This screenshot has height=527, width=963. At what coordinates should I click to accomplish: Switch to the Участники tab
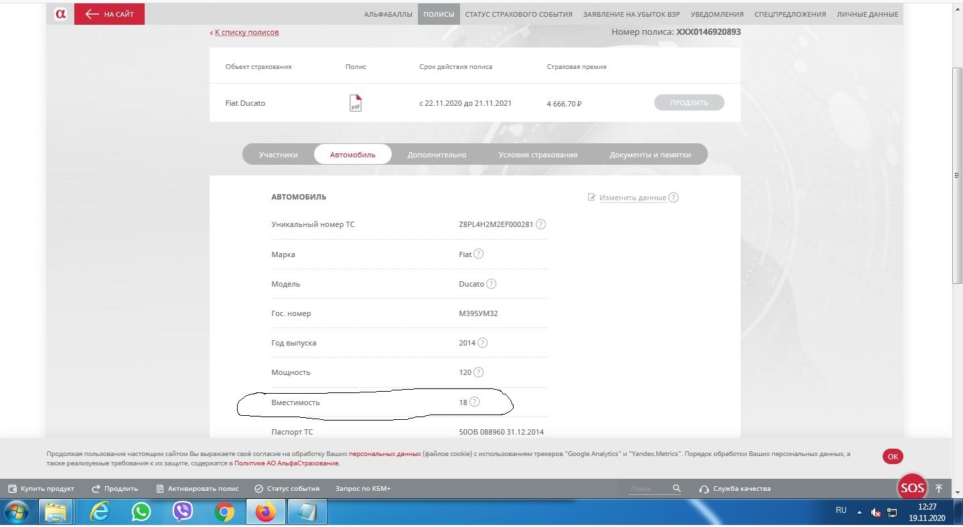click(279, 155)
